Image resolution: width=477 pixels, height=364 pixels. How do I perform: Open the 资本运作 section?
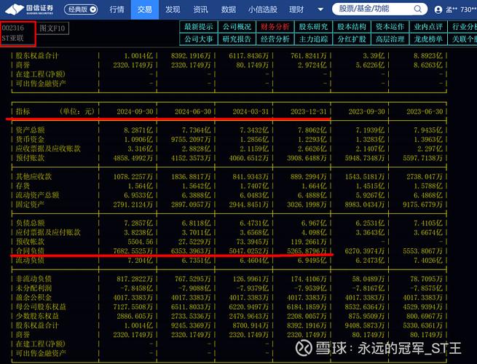pyautogui.click(x=390, y=27)
